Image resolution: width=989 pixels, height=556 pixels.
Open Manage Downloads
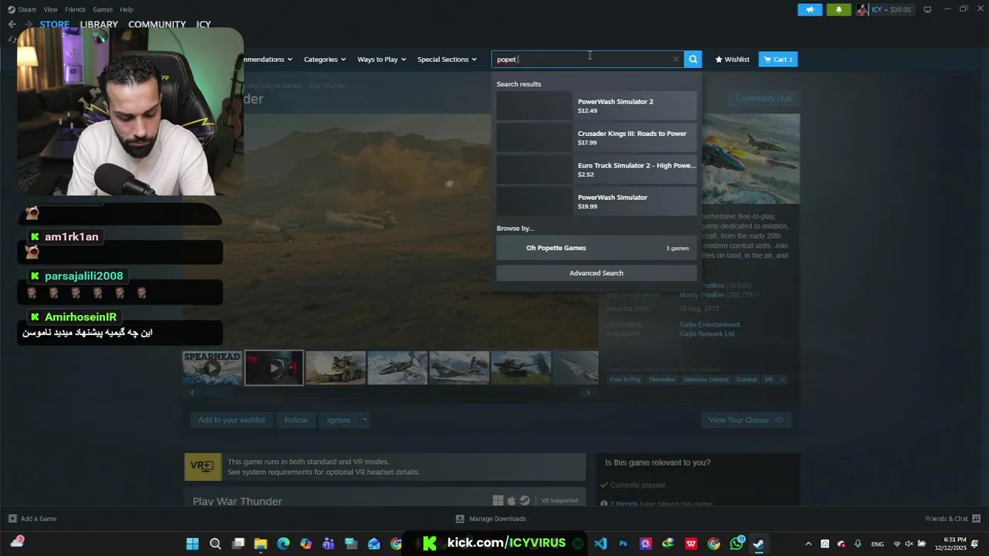491,518
